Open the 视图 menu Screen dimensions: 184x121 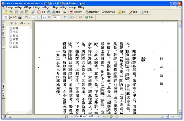[27, 7]
